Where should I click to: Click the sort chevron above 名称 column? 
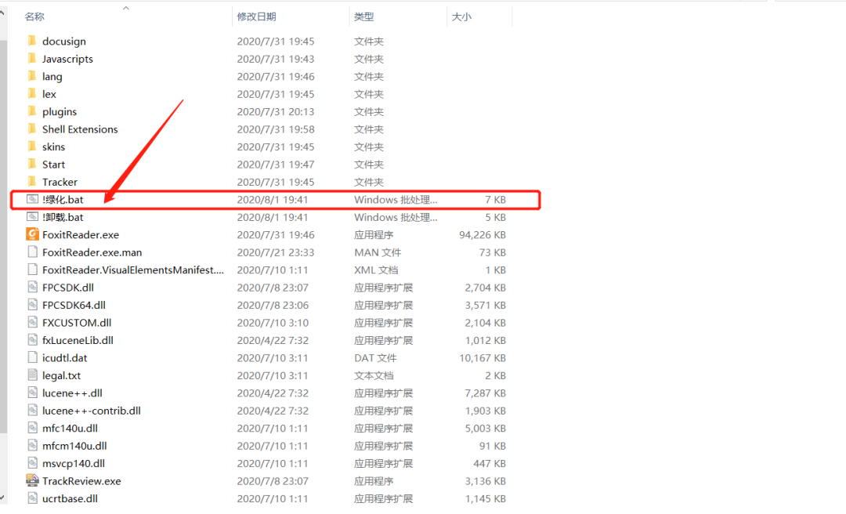125,8
